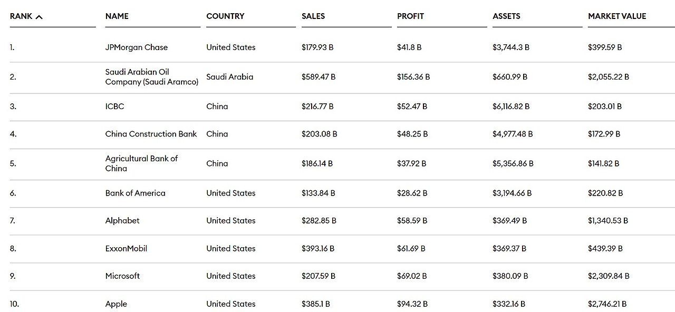Click Apple's $2,746.21 B market value
Image resolution: width=675 pixels, height=312 pixels.
(x=607, y=304)
